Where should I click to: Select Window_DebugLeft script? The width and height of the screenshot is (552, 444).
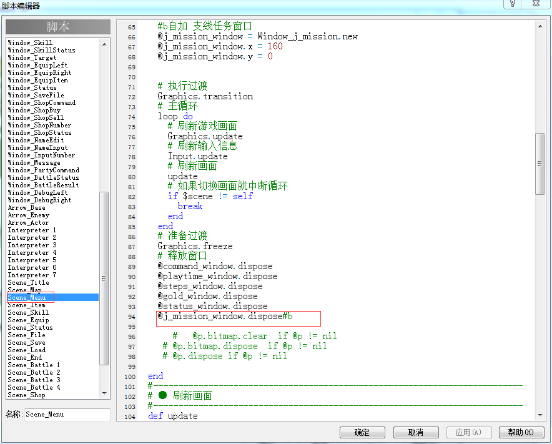(37, 192)
